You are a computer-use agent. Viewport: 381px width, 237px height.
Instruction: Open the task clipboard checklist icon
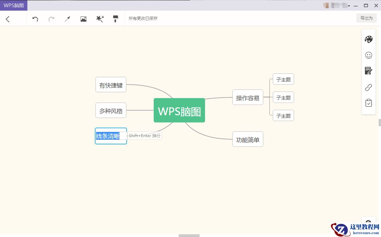[x=368, y=103]
